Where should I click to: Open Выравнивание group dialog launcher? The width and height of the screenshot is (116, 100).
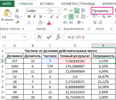point(88,29)
